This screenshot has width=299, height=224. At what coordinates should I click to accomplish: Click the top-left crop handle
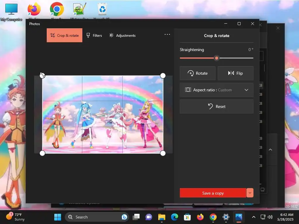pyautogui.click(x=42, y=76)
